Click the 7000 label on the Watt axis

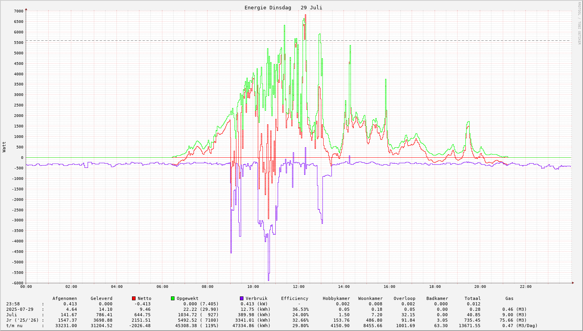(18, 11)
